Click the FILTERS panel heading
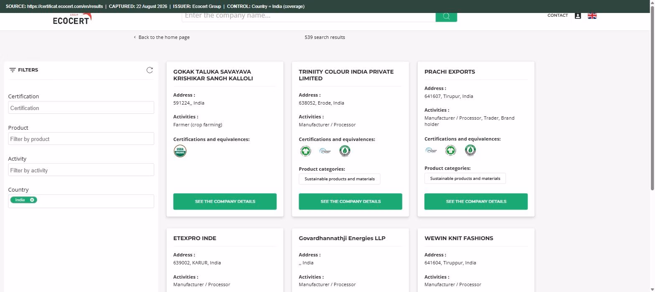The width and height of the screenshot is (655, 292). (28, 70)
